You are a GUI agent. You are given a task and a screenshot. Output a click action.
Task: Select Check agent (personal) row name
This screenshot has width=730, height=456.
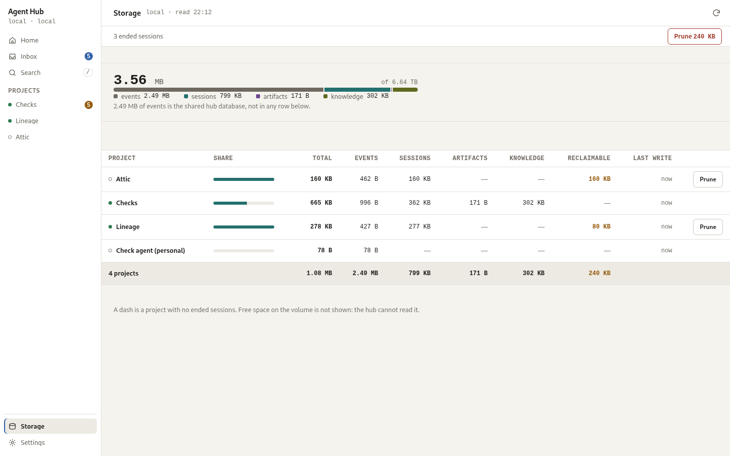click(x=151, y=251)
